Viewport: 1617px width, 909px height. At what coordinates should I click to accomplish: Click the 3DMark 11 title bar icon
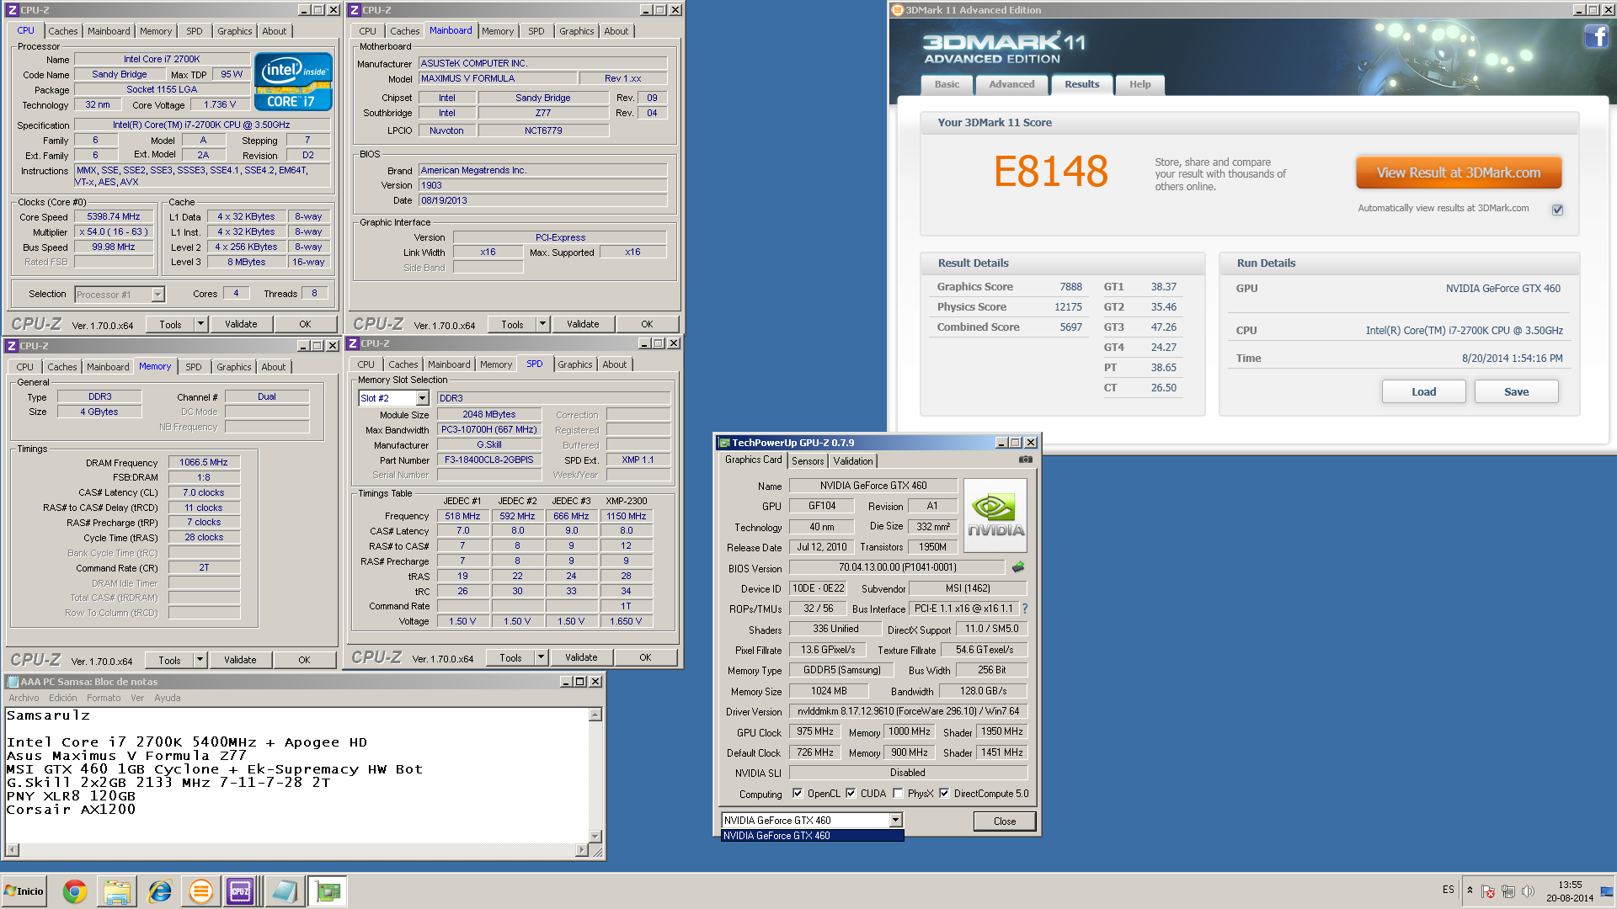click(898, 10)
